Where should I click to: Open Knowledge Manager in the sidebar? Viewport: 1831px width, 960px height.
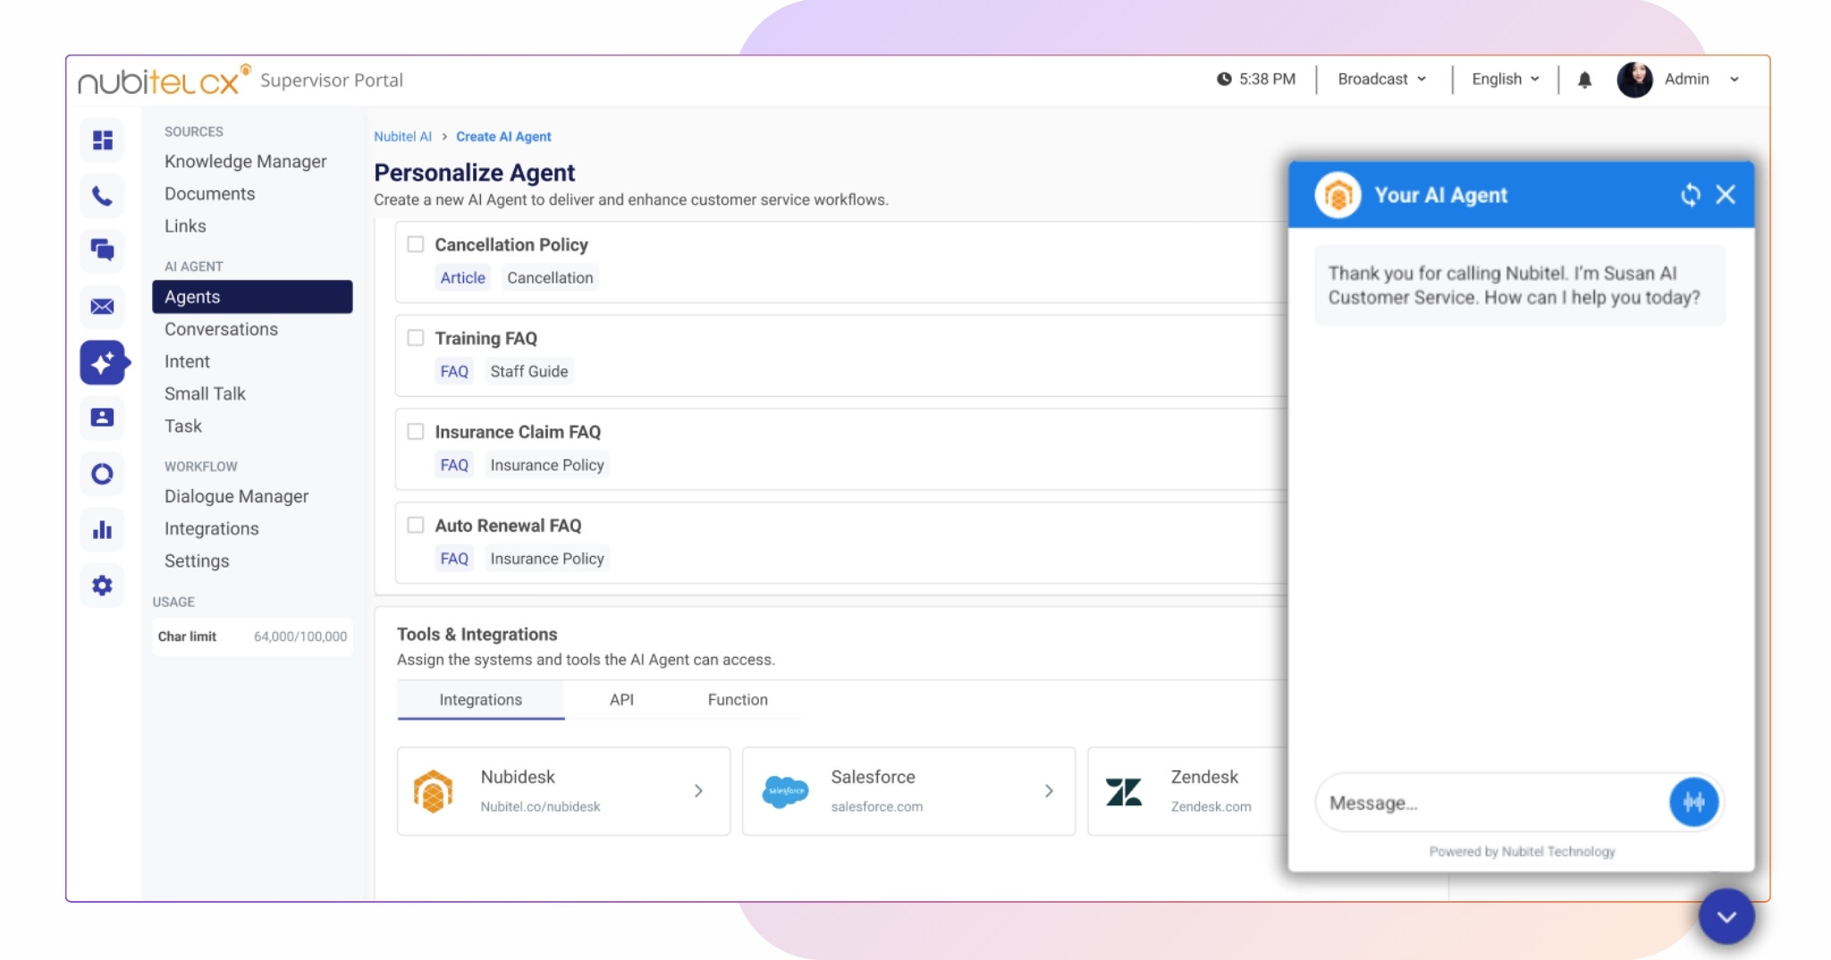pyautogui.click(x=245, y=162)
